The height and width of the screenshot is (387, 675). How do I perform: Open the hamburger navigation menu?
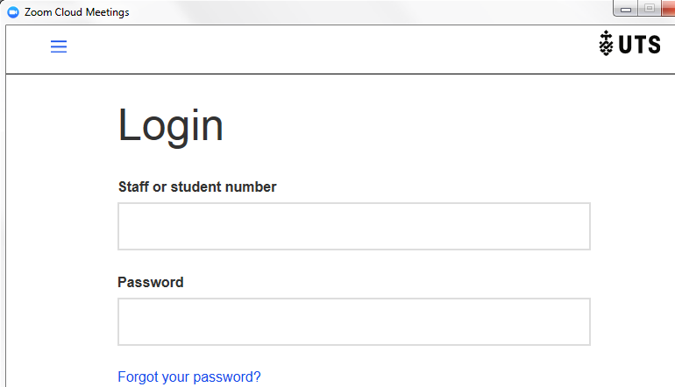[59, 46]
